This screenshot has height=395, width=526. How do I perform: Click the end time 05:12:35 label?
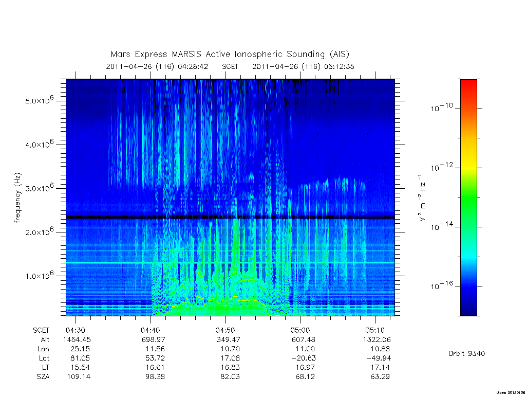[x=339, y=66]
